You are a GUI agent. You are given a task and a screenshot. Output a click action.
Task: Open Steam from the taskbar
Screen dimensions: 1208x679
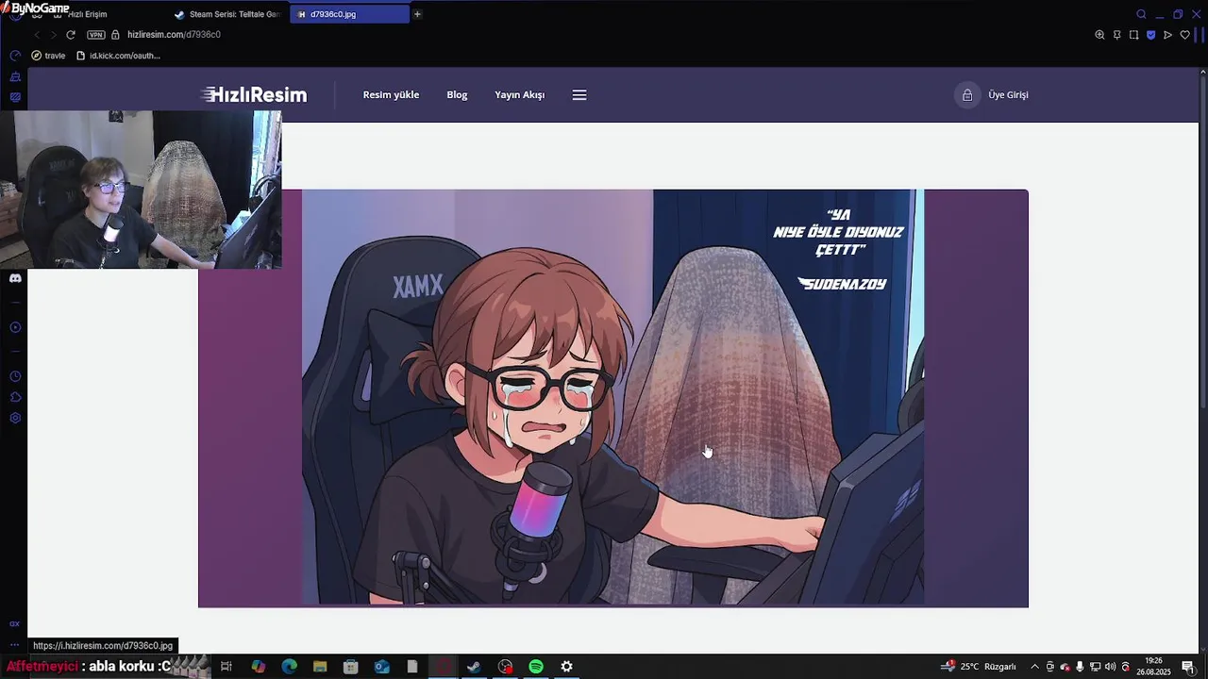click(x=474, y=667)
